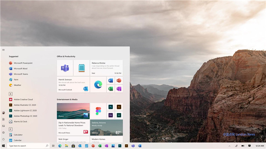Click the 'Office & Productivity' group header
Screen dimensions: 266x149
pyautogui.click(x=66, y=56)
